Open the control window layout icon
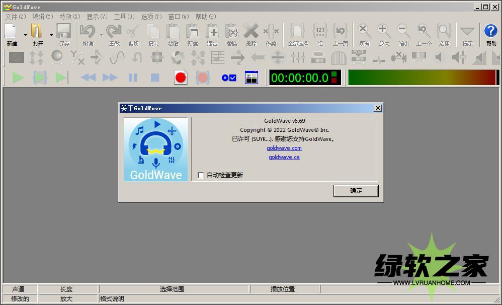Image resolution: width=502 pixels, height=305 pixels. click(x=252, y=78)
